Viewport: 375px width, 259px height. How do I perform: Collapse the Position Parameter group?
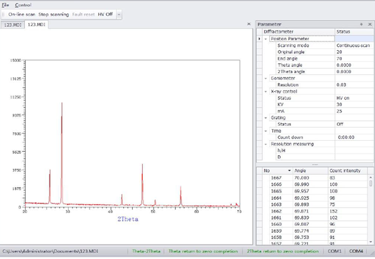click(265, 39)
